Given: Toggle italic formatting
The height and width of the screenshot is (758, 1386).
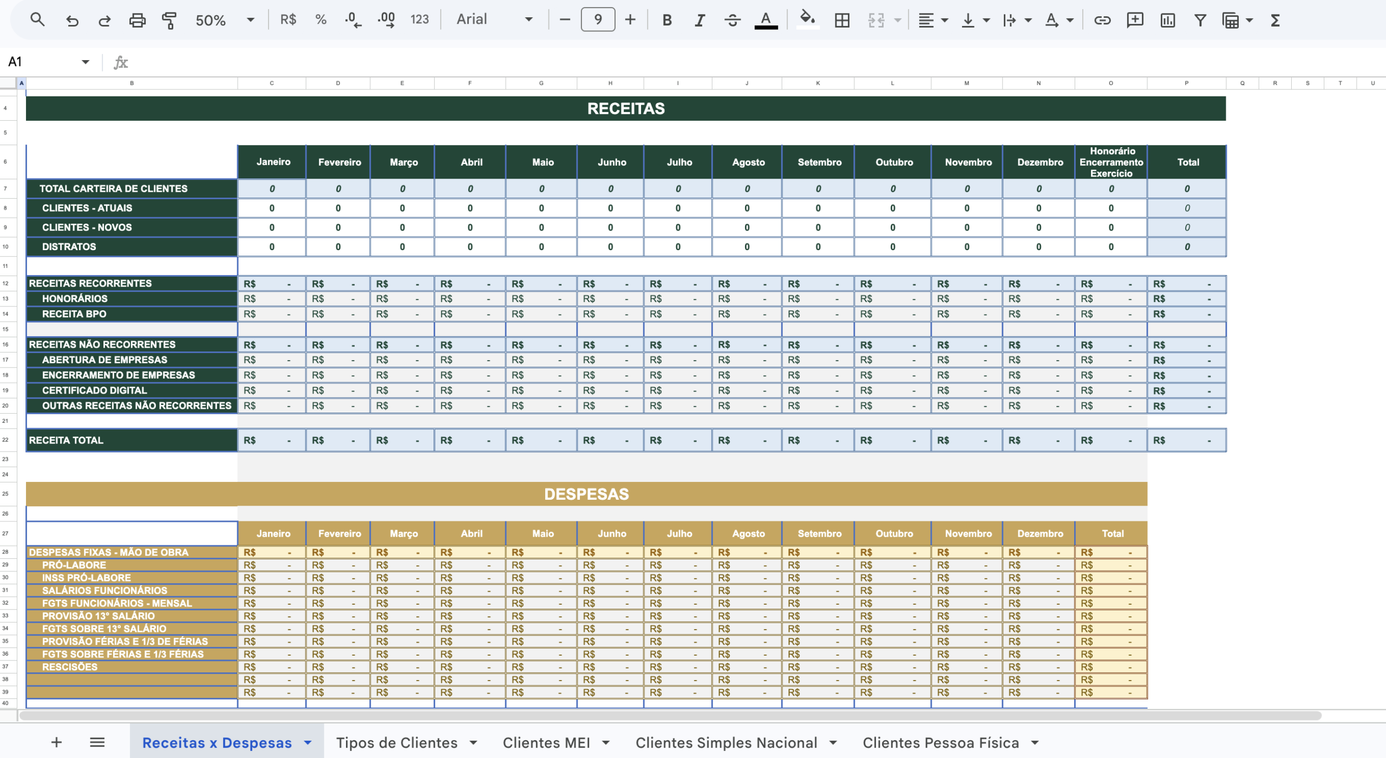Looking at the screenshot, I should [x=699, y=20].
